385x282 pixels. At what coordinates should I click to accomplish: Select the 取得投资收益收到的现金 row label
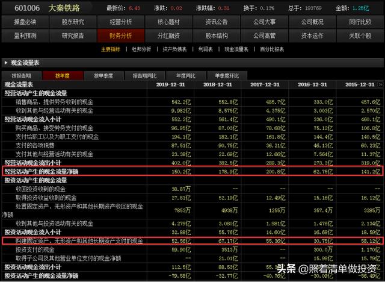coord(46,198)
